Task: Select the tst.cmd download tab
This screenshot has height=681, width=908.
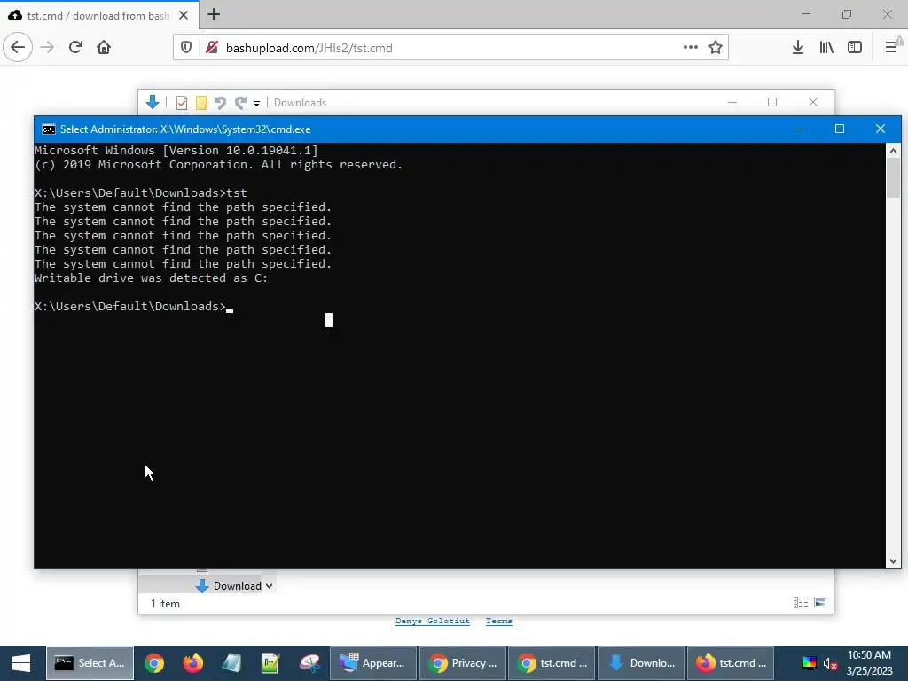Action: [99, 15]
